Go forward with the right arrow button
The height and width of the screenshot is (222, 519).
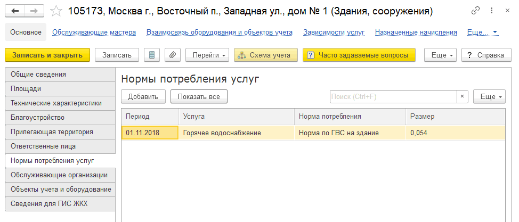[35, 11]
